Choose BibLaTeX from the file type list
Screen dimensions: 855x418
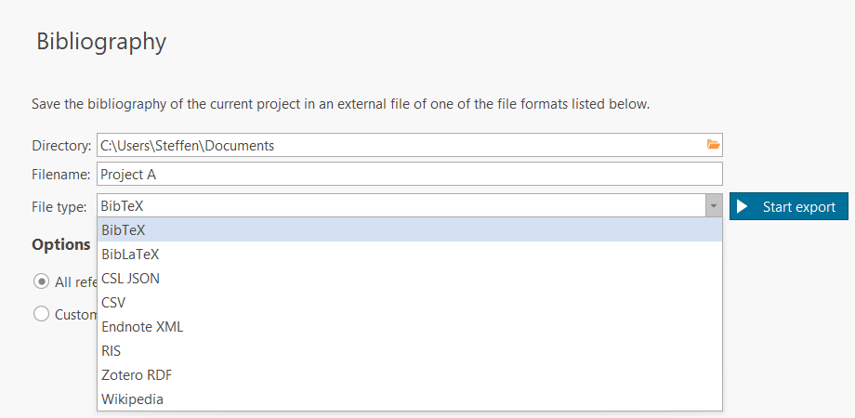409,254
